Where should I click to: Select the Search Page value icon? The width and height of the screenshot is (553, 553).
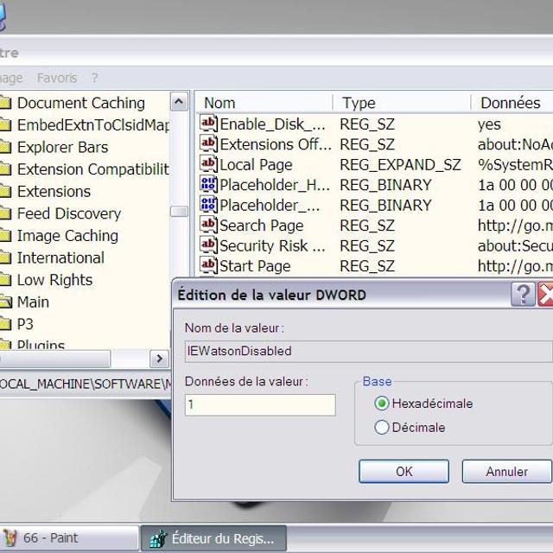tap(208, 226)
